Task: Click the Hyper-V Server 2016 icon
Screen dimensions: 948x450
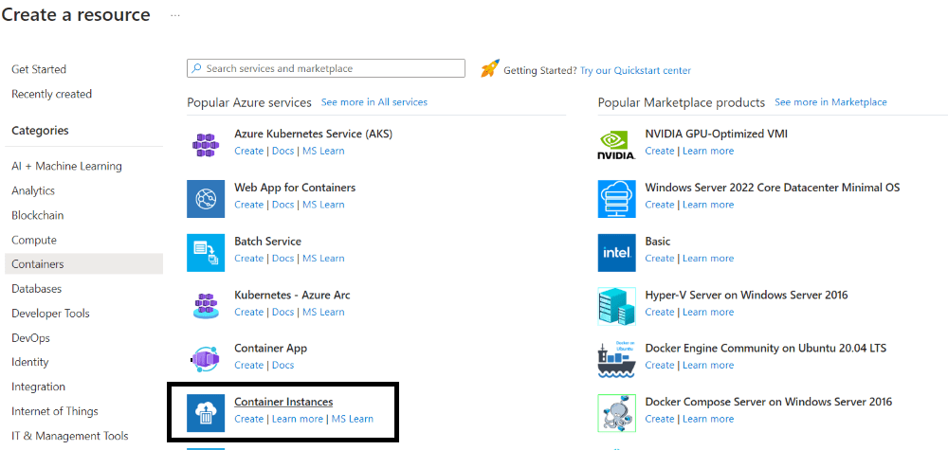Action: (x=616, y=305)
